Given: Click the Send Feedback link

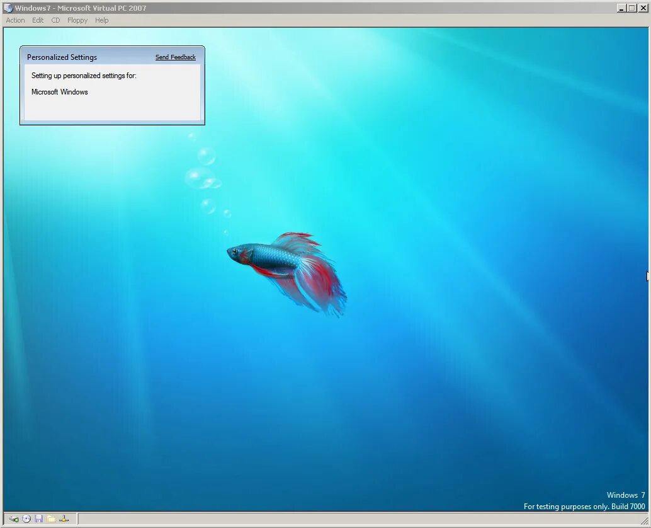Looking at the screenshot, I should (x=176, y=57).
